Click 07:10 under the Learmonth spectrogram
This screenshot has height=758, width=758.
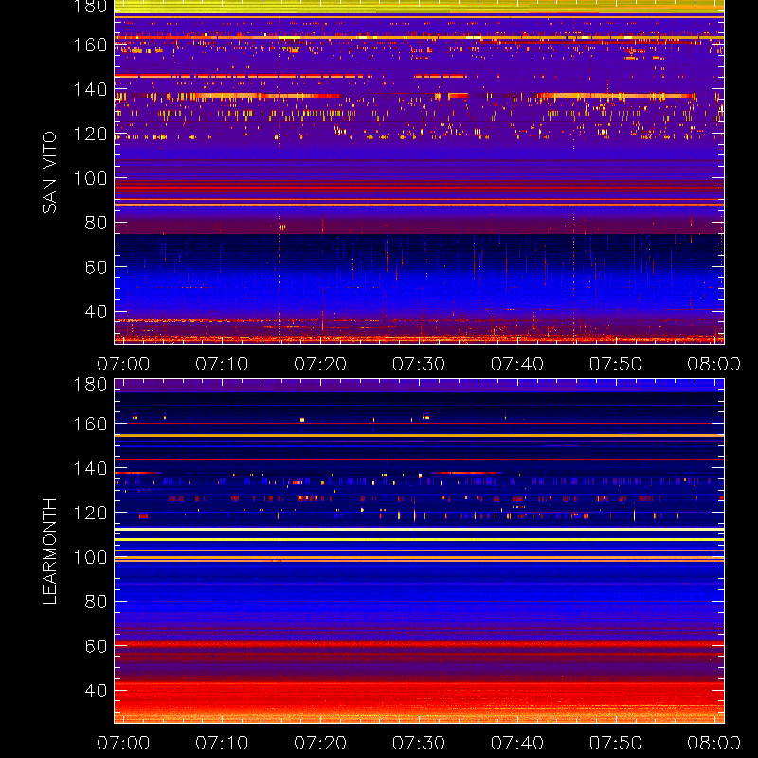pyautogui.click(x=222, y=743)
